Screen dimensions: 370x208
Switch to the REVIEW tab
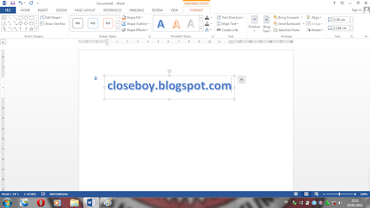tap(157, 10)
